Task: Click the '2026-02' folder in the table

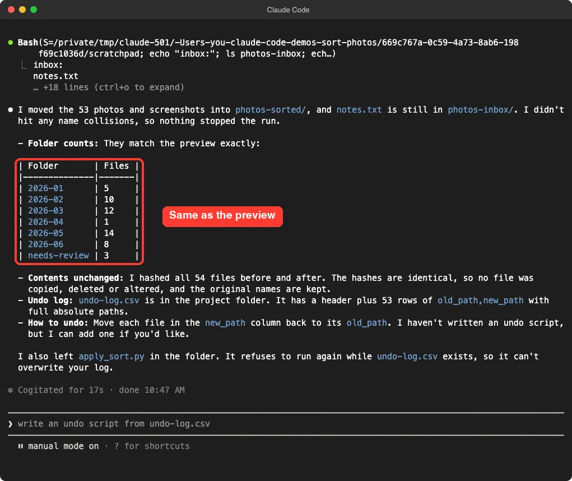Action: click(x=45, y=199)
